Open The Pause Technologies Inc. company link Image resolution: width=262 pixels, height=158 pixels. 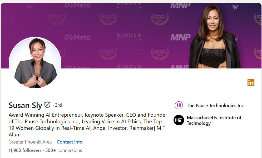[216, 106]
